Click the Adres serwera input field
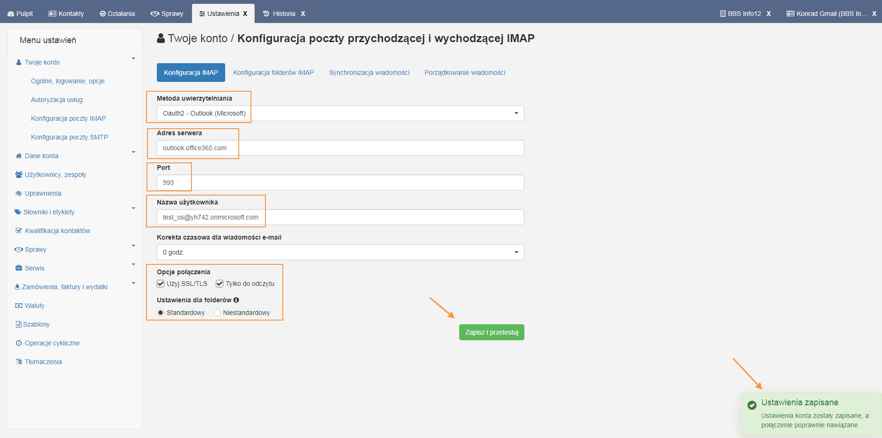Viewport: 882px width, 438px height. (340, 148)
